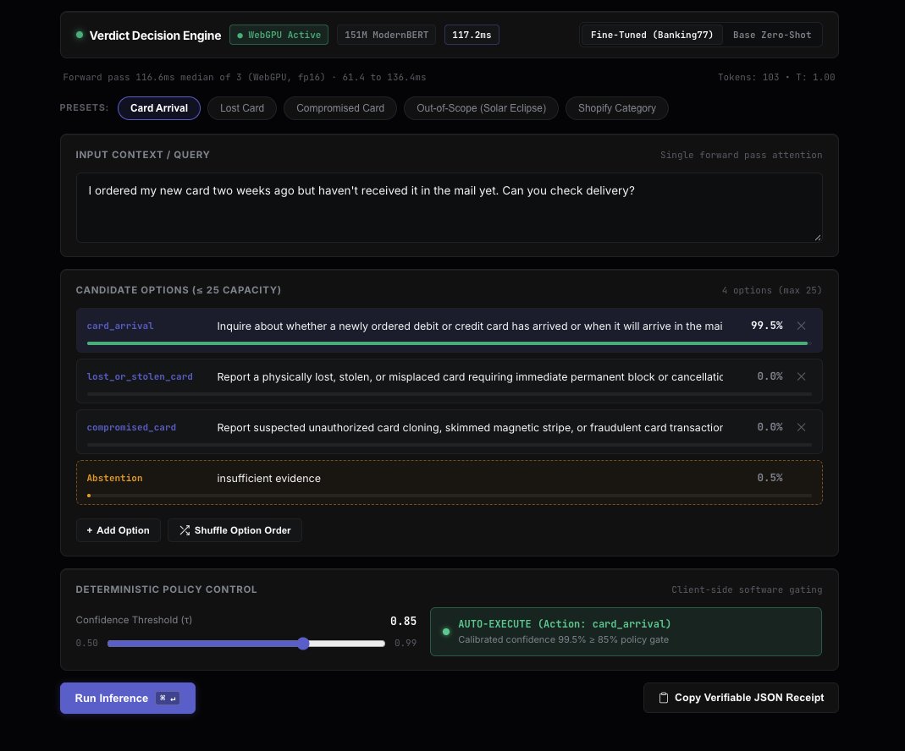Edit the card_arrival description text
The height and width of the screenshot is (751, 905).
click(469, 326)
